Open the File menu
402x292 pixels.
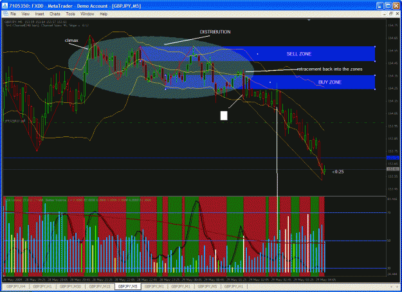pos(13,14)
